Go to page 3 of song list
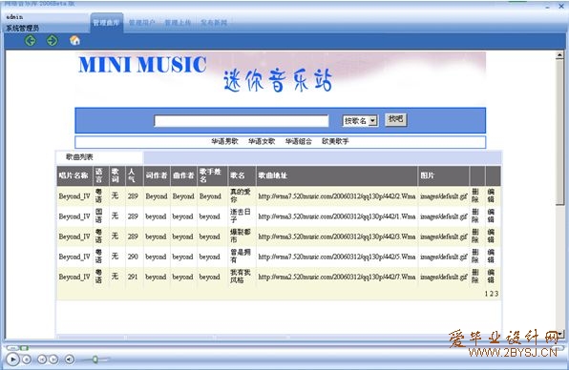Screen dimensions: 569x370 pyautogui.click(x=496, y=294)
